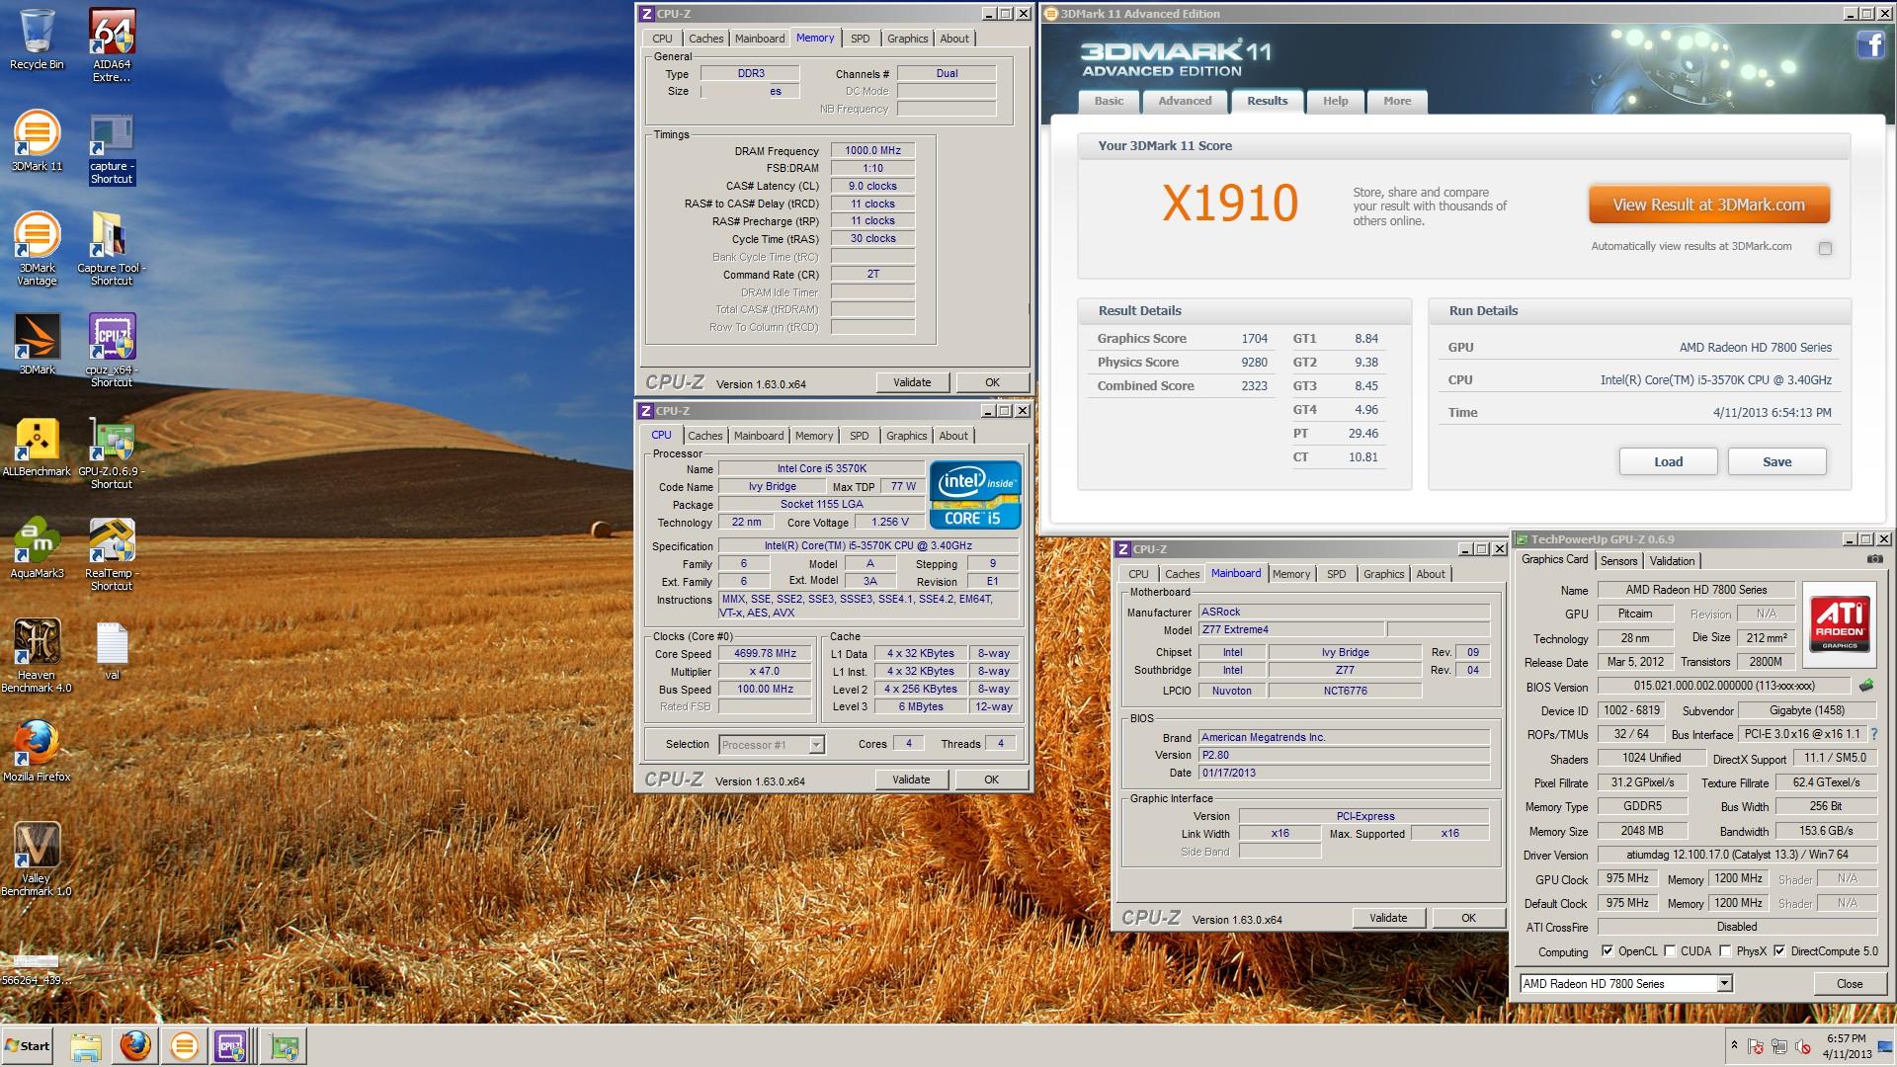Switch to the Sensors tab in GPU-Z
This screenshot has height=1067, width=1897.
pos(1618,560)
